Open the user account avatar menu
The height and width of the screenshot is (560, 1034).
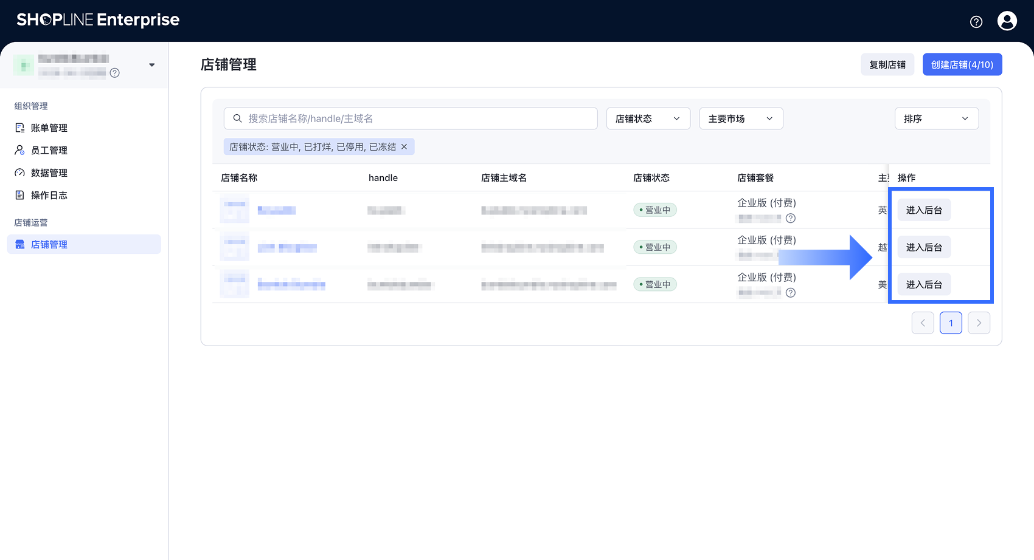coord(1007,21)
